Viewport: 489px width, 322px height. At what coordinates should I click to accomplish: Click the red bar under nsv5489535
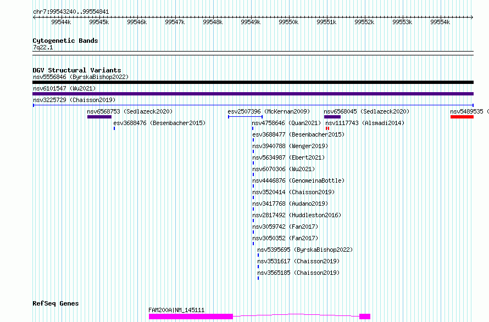click(x=462, y=117)
